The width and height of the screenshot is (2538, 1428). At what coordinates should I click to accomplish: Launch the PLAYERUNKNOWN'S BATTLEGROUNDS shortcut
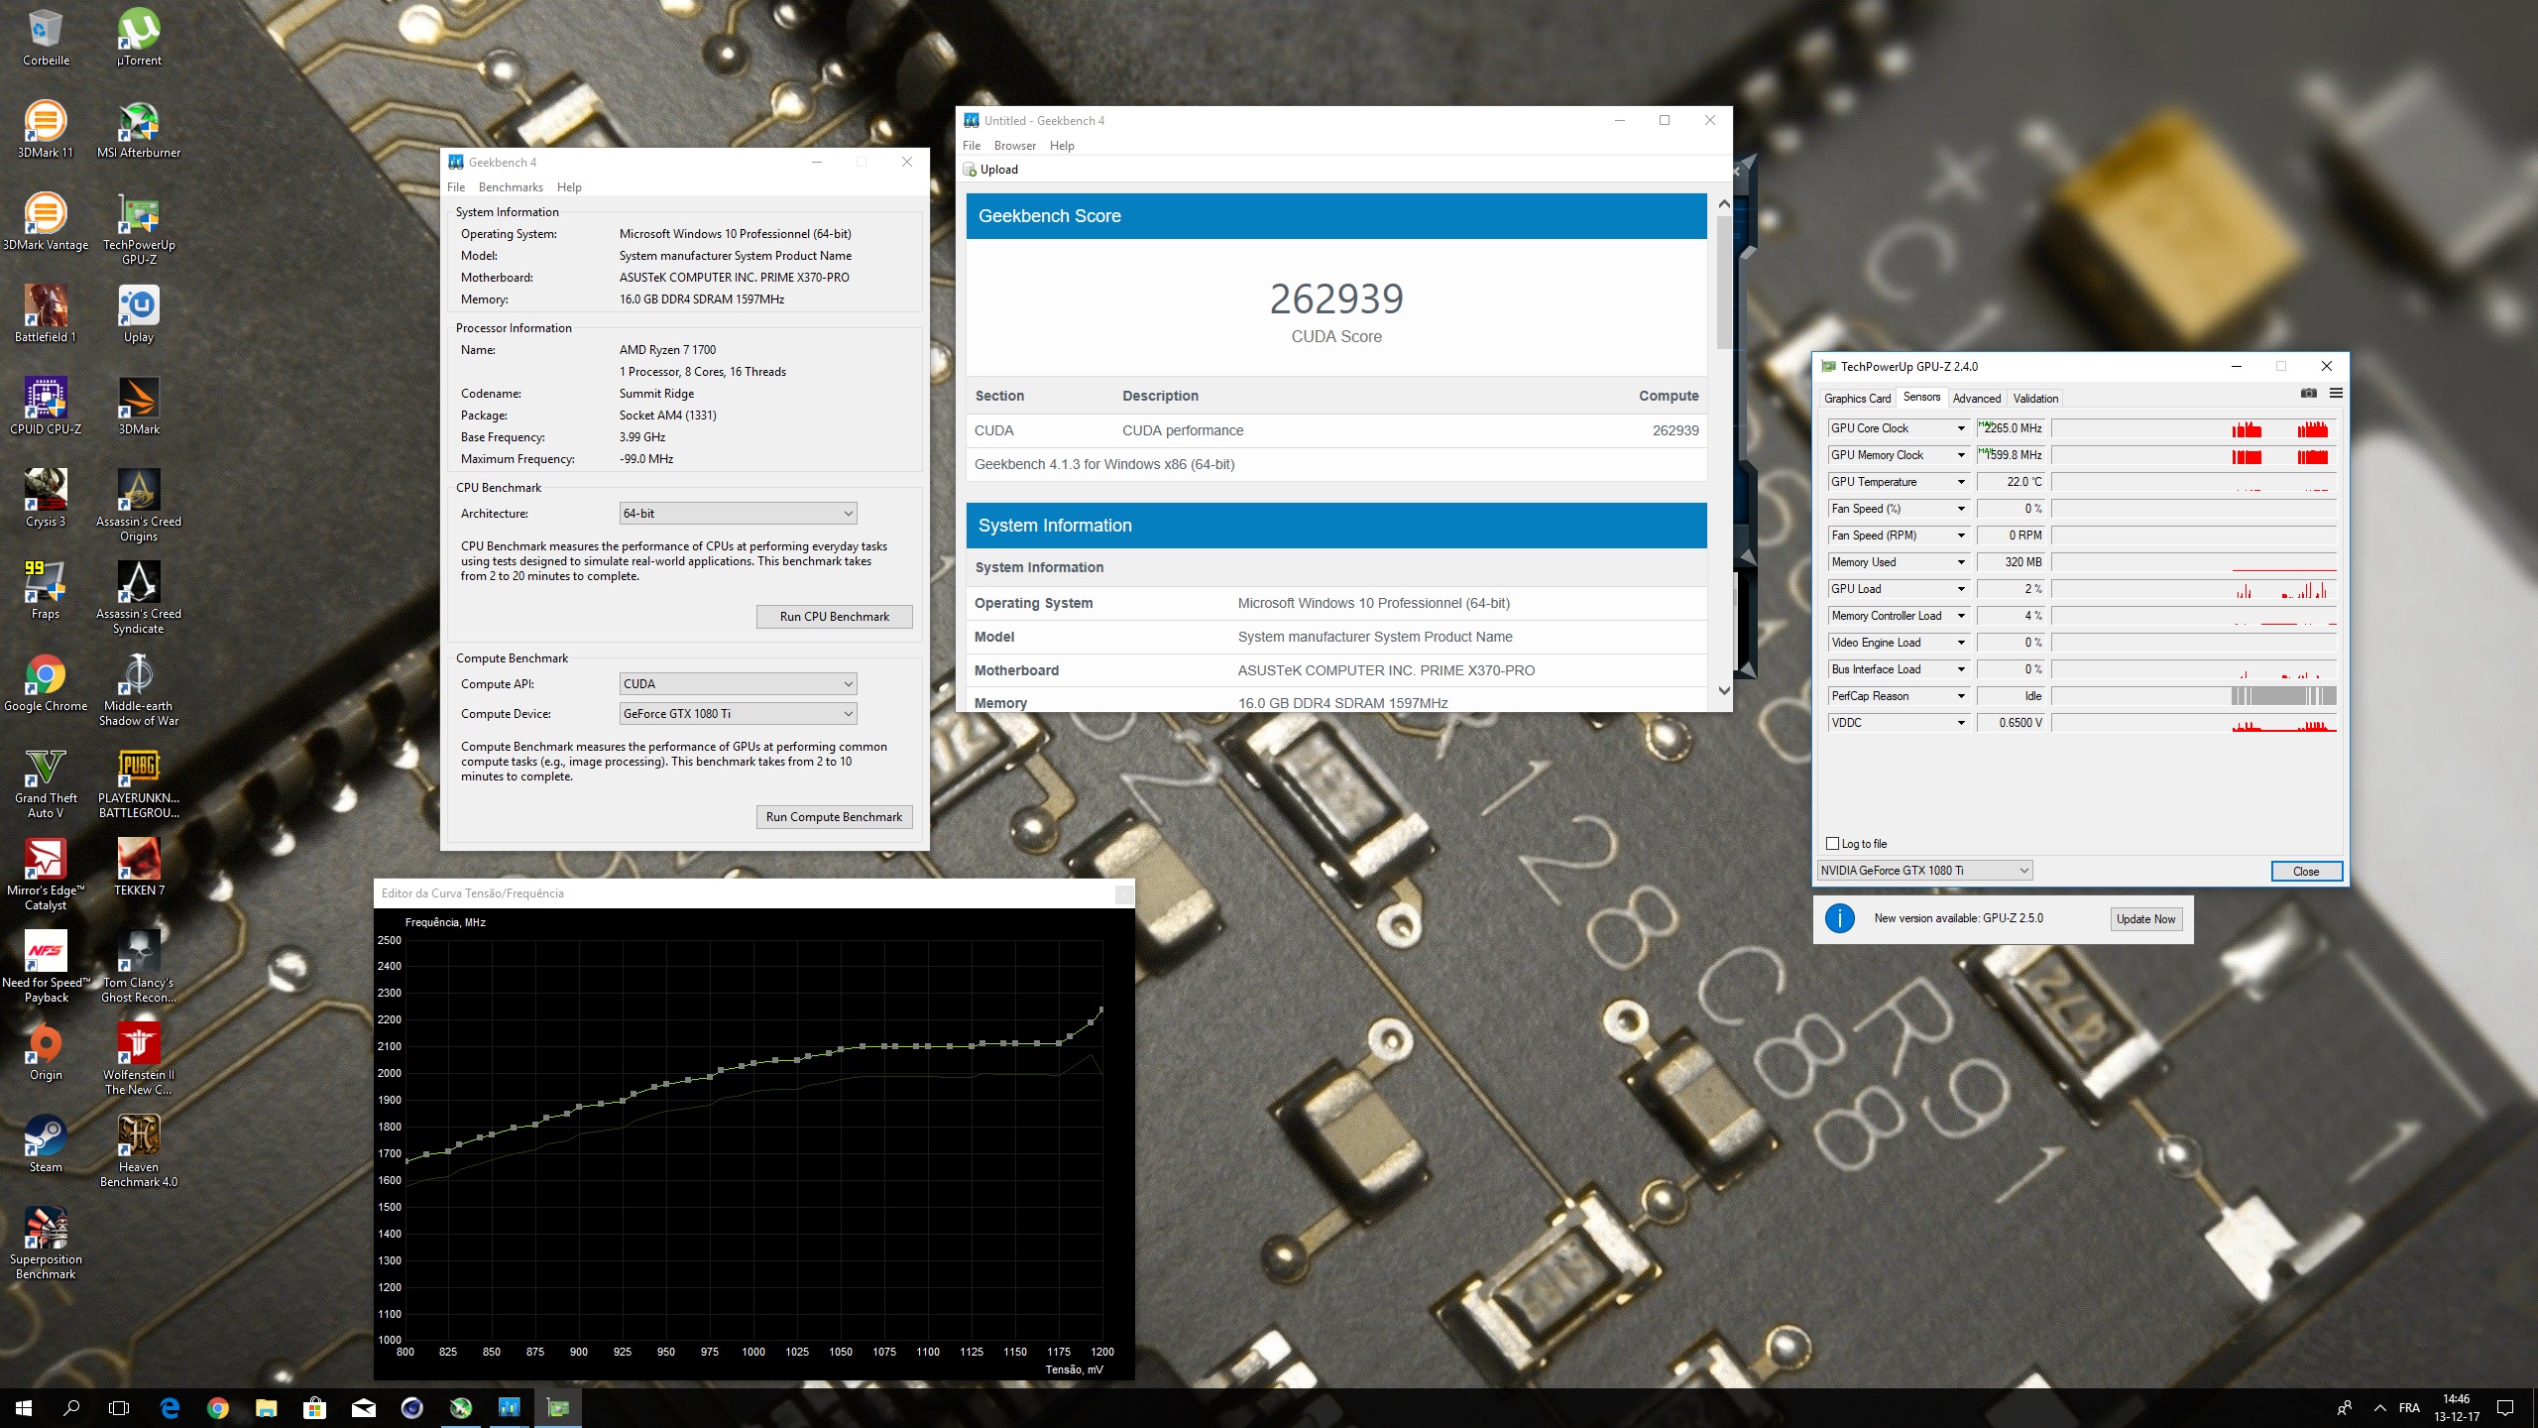point(139,782)
